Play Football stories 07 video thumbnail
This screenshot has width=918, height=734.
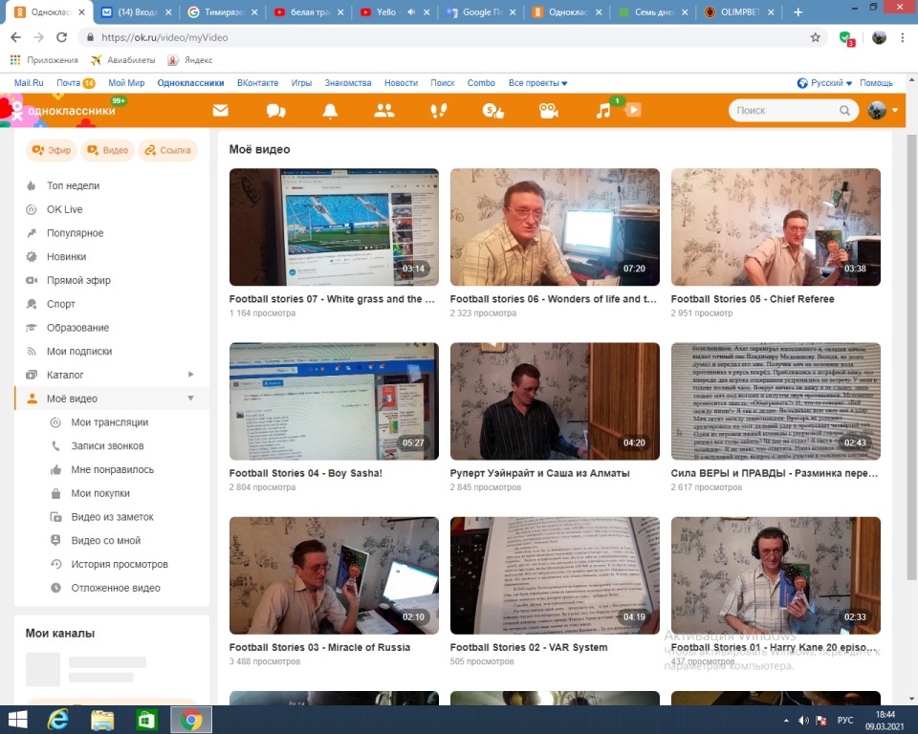click(x=334, y=227)
